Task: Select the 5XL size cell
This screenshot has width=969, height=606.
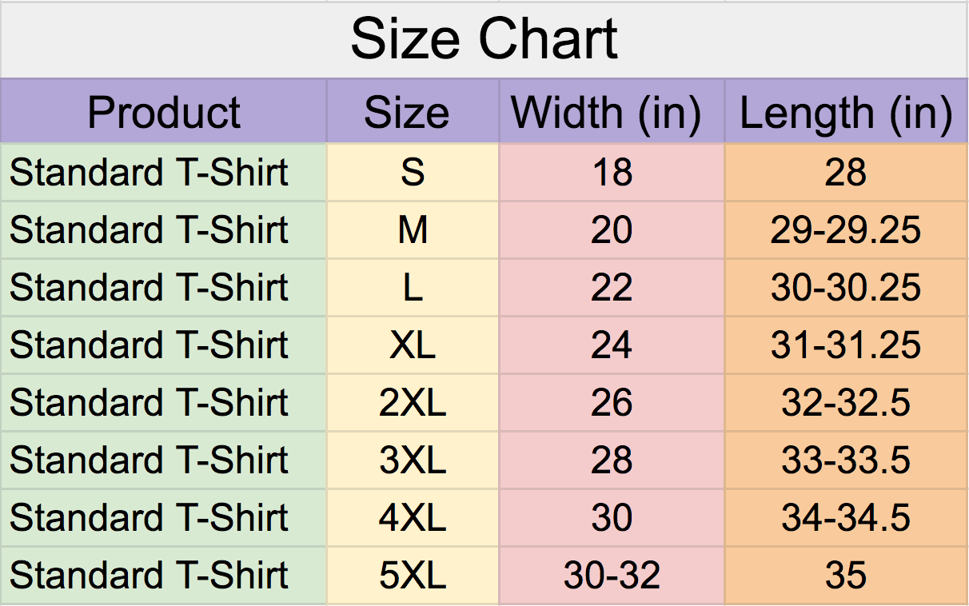Action: (413, 576)
